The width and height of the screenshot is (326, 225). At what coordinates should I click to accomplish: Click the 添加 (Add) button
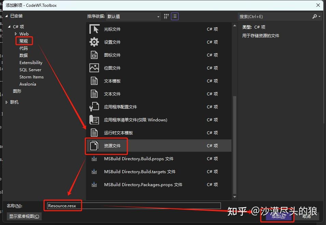pos(278,216)
